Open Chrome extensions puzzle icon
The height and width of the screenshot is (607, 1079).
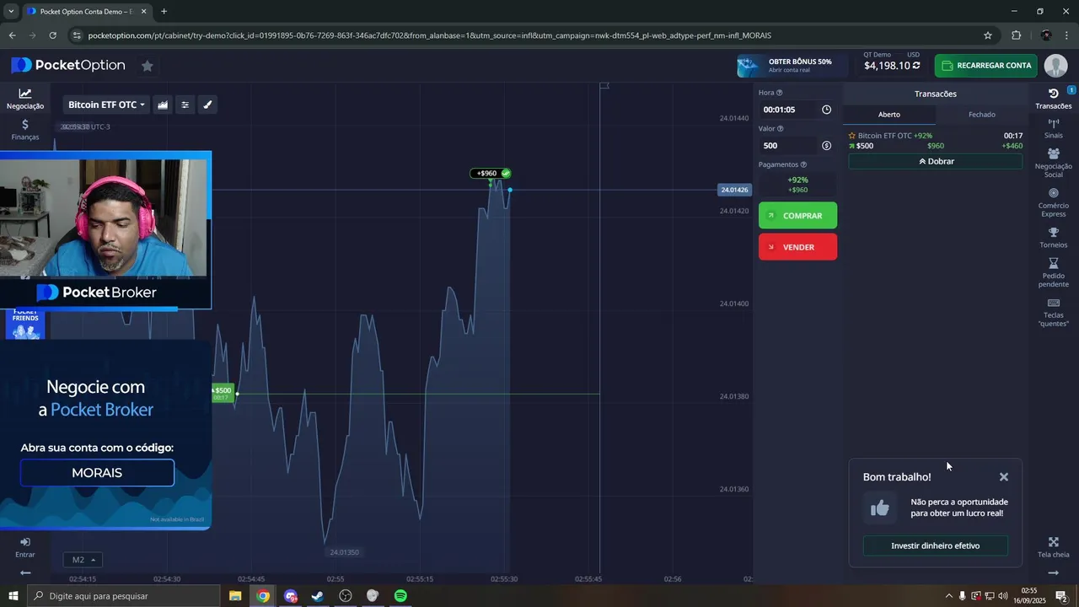tap(1016, 35)
